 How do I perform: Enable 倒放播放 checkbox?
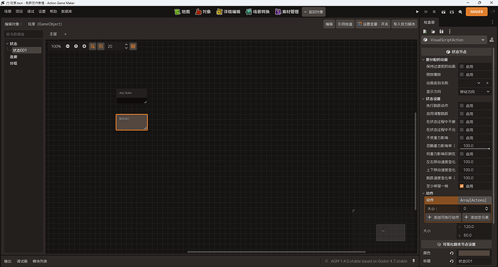pyautogui.click(x=462, y=74)
